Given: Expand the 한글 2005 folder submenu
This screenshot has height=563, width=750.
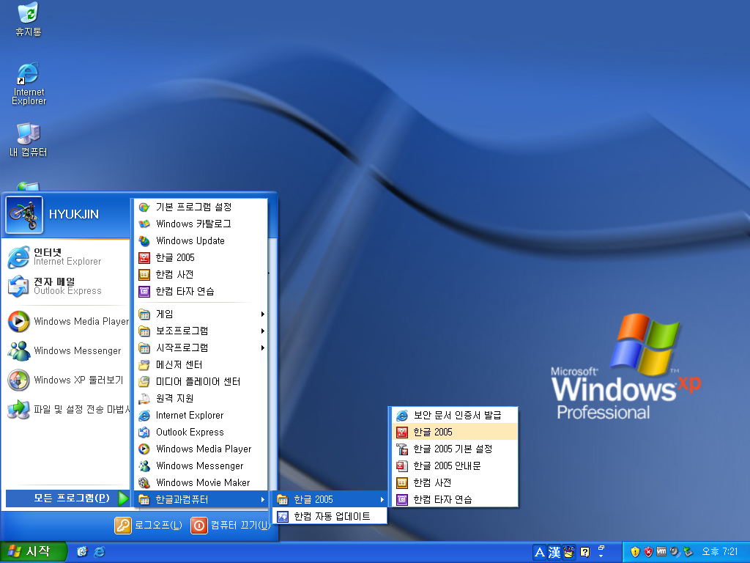Looking at the screenshot, I should (330, 499).
